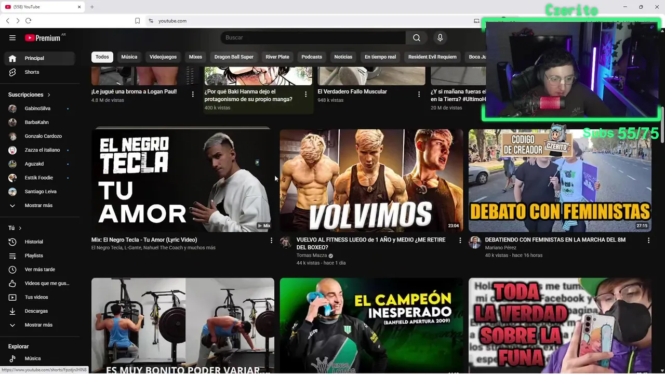Select River Plate filter chip

[x=277, y=57]
